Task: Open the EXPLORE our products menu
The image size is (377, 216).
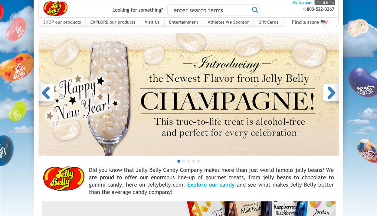Action: click(113, 22)
